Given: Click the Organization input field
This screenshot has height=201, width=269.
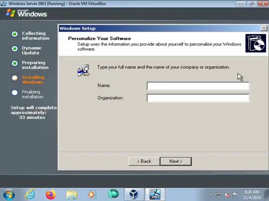Looking at the screenshot, I should click(x=198, y=98).
